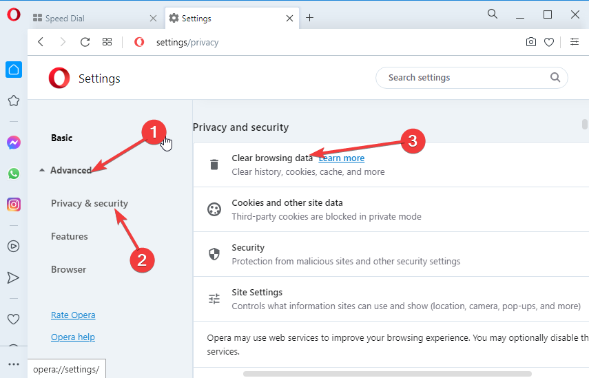The width and height of the screenshot is (589, 378).
Task: Click the security shield icon
Action: 214,254
